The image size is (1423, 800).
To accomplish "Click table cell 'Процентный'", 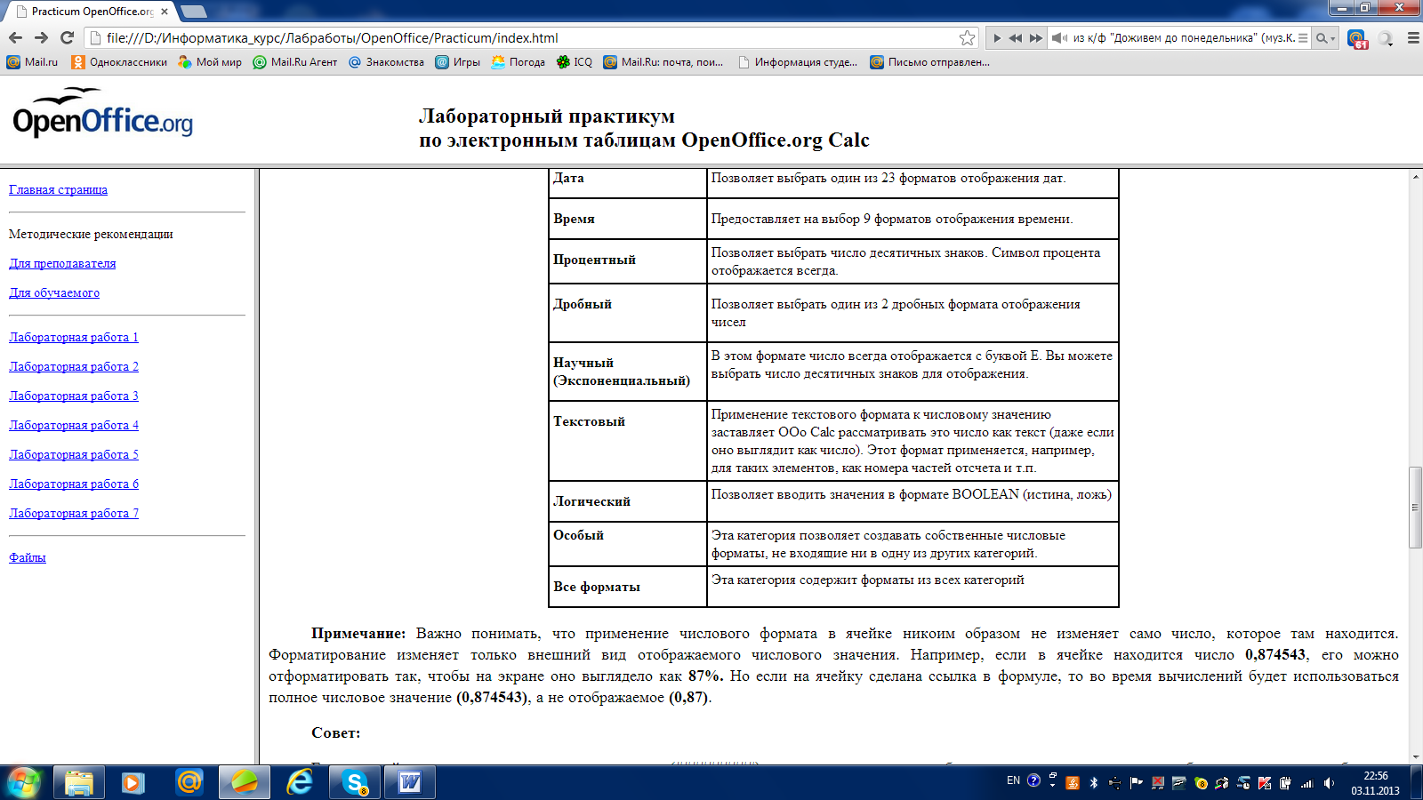I will pos(628,260).
